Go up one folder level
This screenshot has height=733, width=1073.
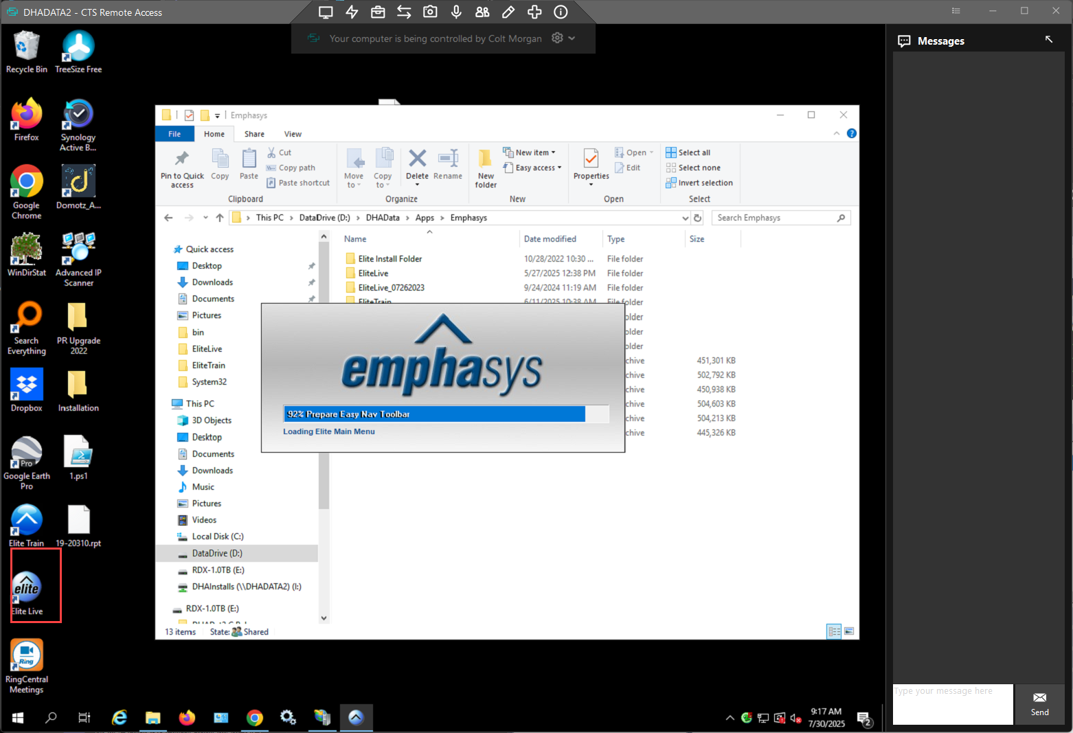(220, 218)
